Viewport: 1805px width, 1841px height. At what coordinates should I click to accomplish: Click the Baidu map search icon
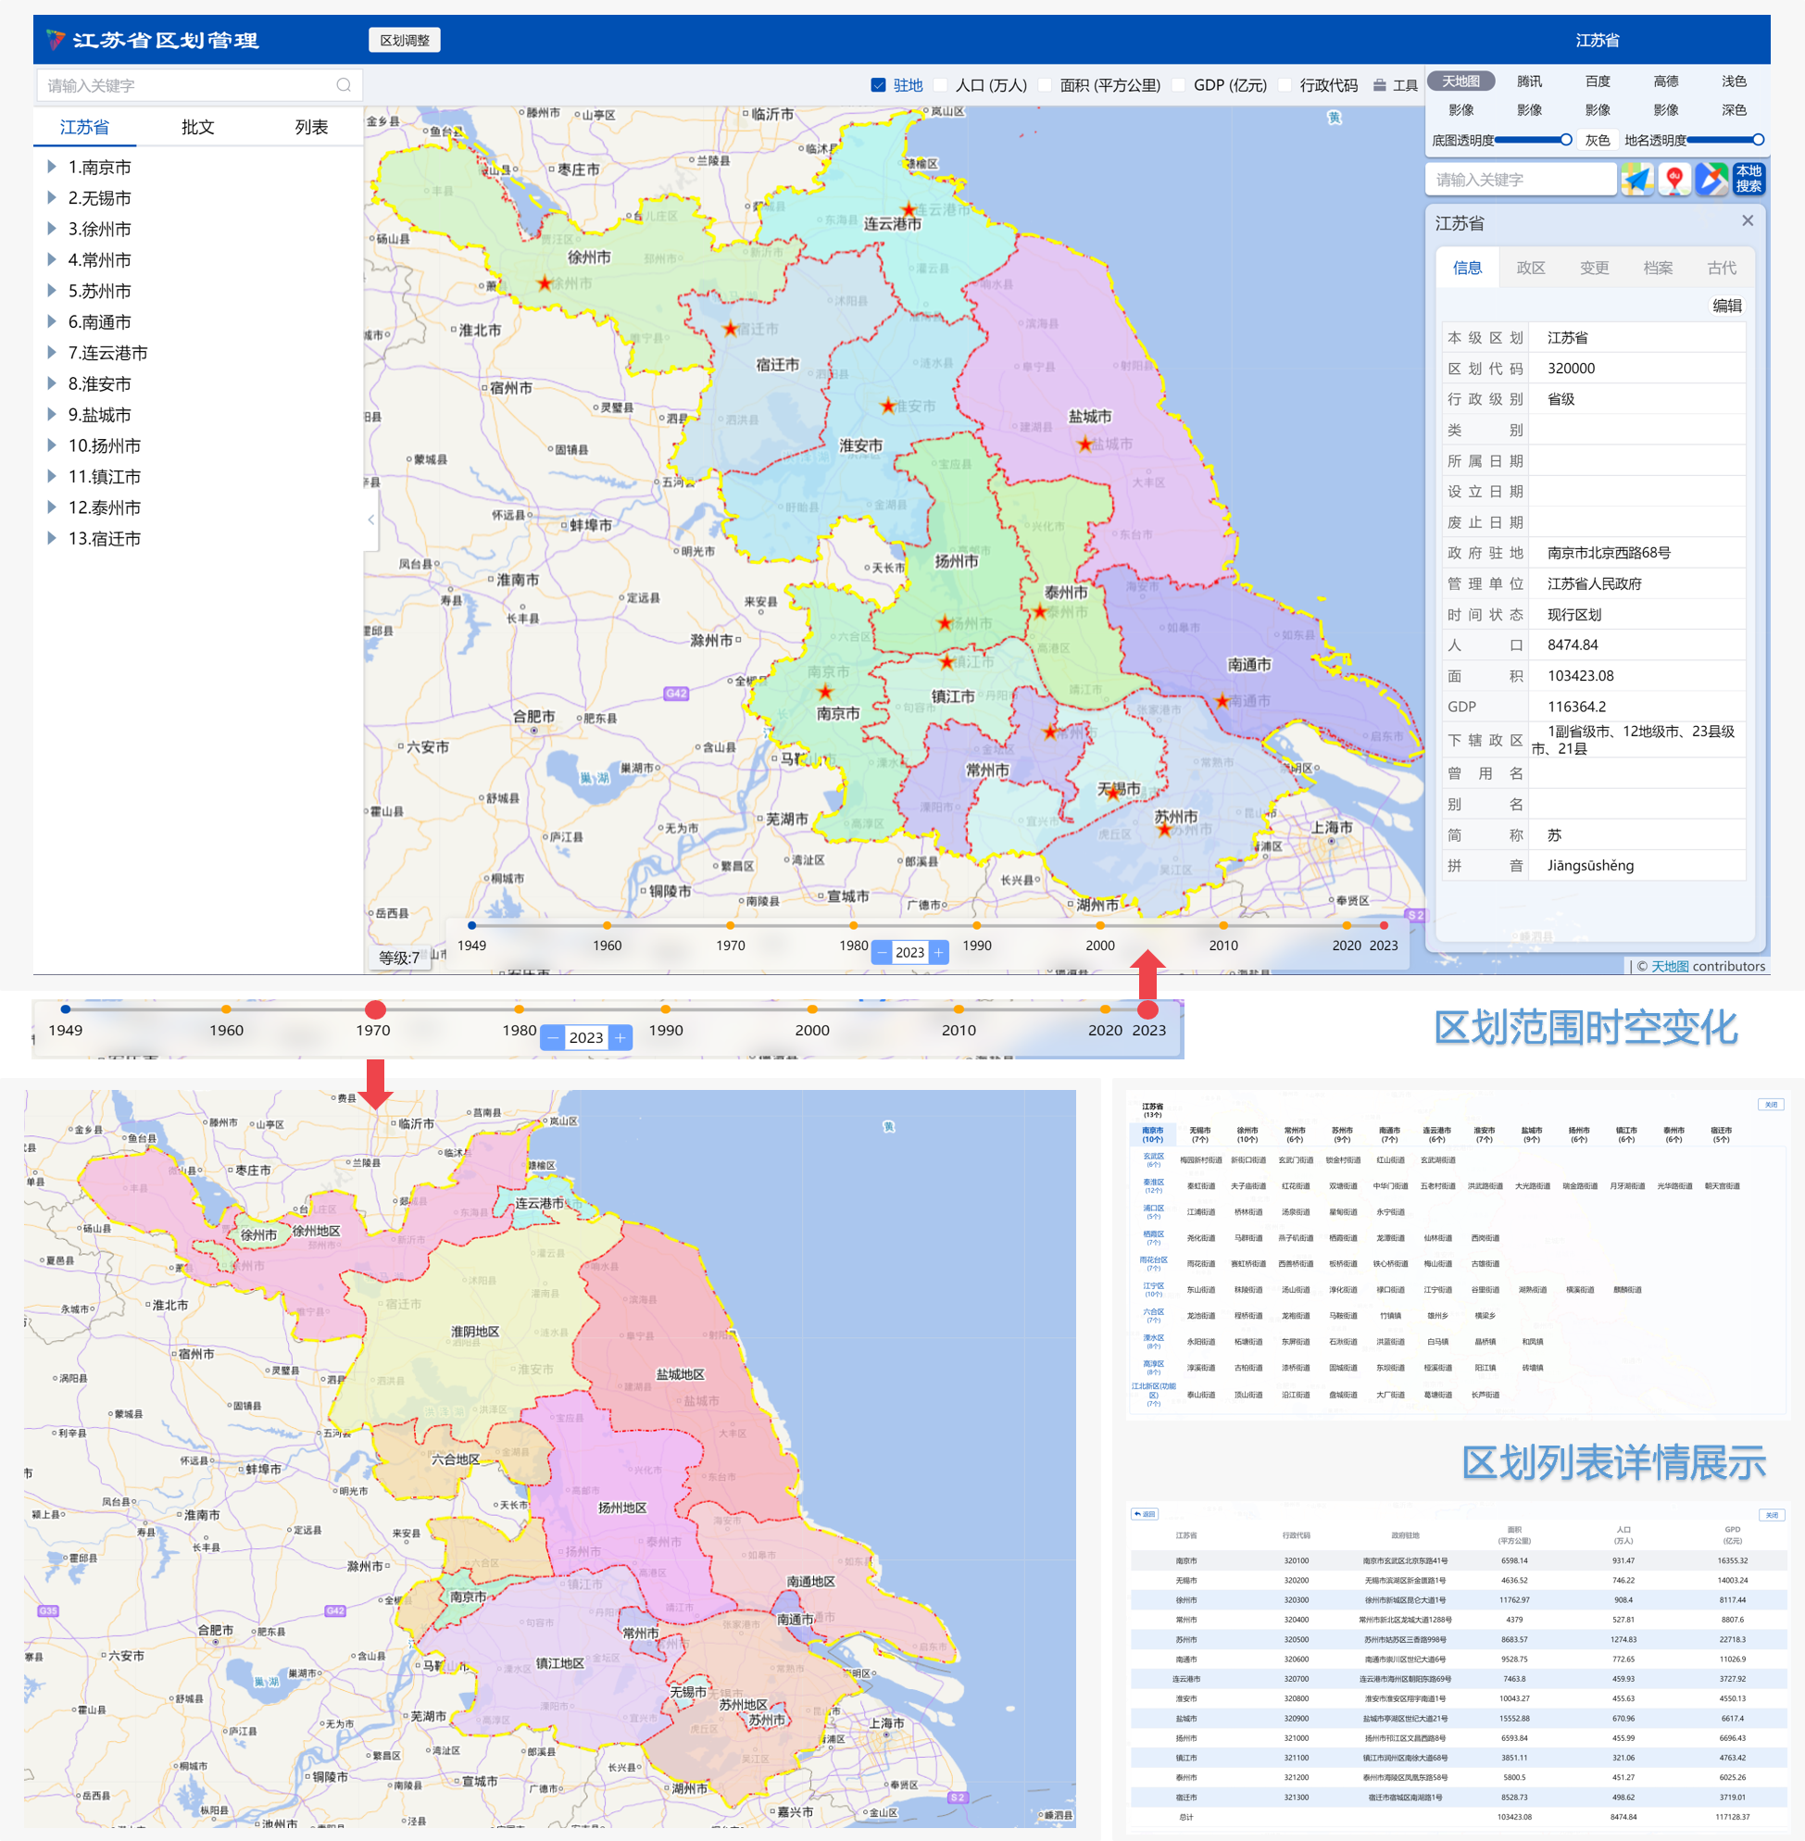coord(1674,179)
